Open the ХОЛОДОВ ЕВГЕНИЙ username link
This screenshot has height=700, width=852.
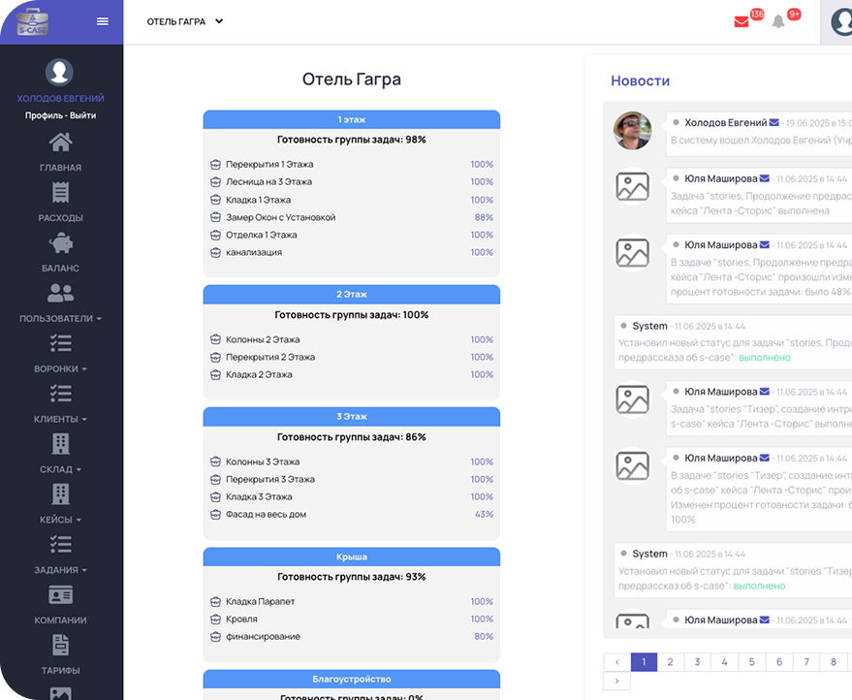[60, 98]
